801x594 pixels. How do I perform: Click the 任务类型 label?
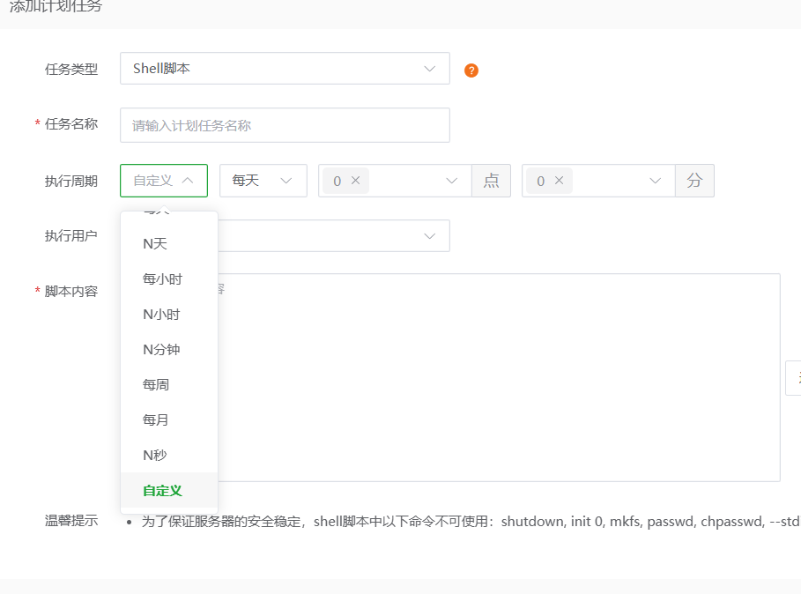tap(71, 69)
